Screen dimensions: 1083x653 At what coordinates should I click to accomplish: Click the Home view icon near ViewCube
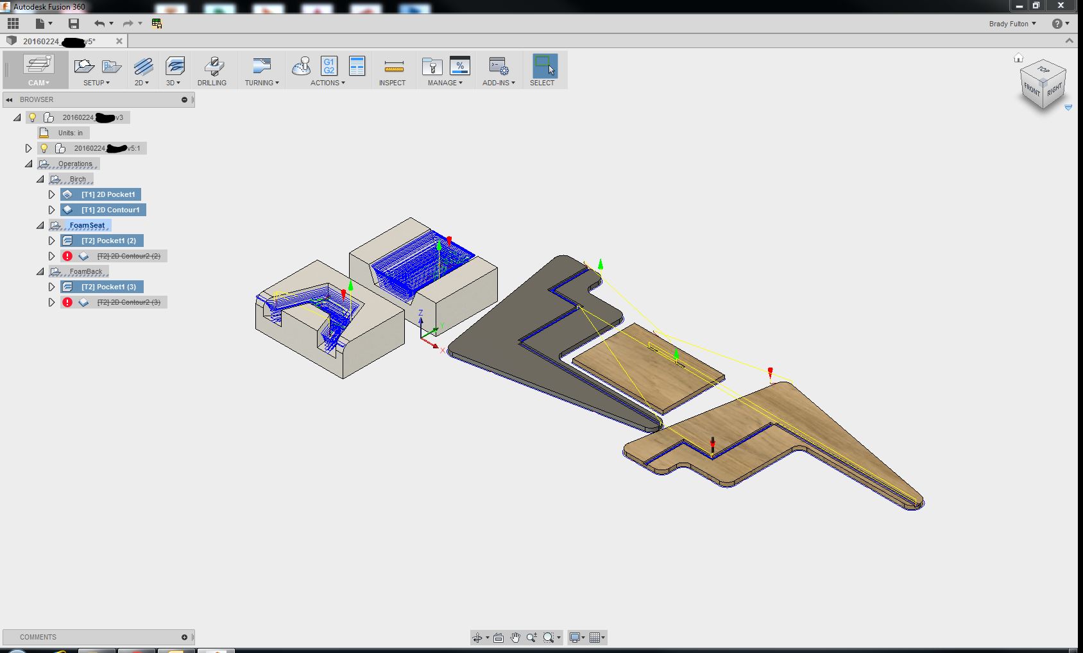tap(1018, 58)
